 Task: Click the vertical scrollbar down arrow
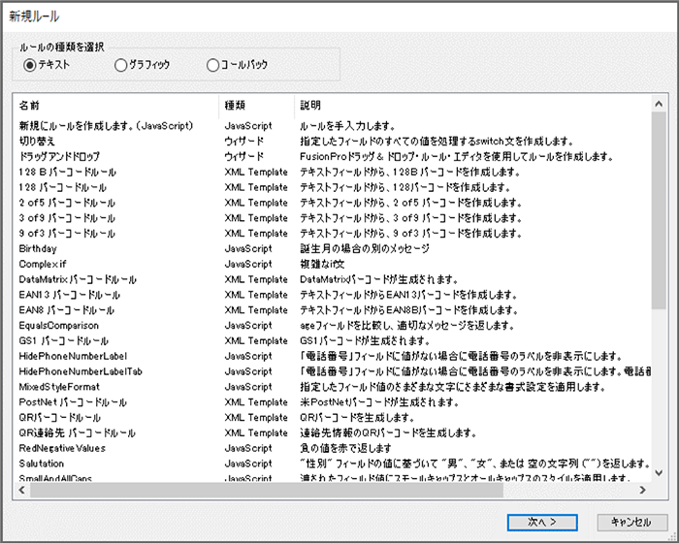pyautogui.click(x=659, y=472)
